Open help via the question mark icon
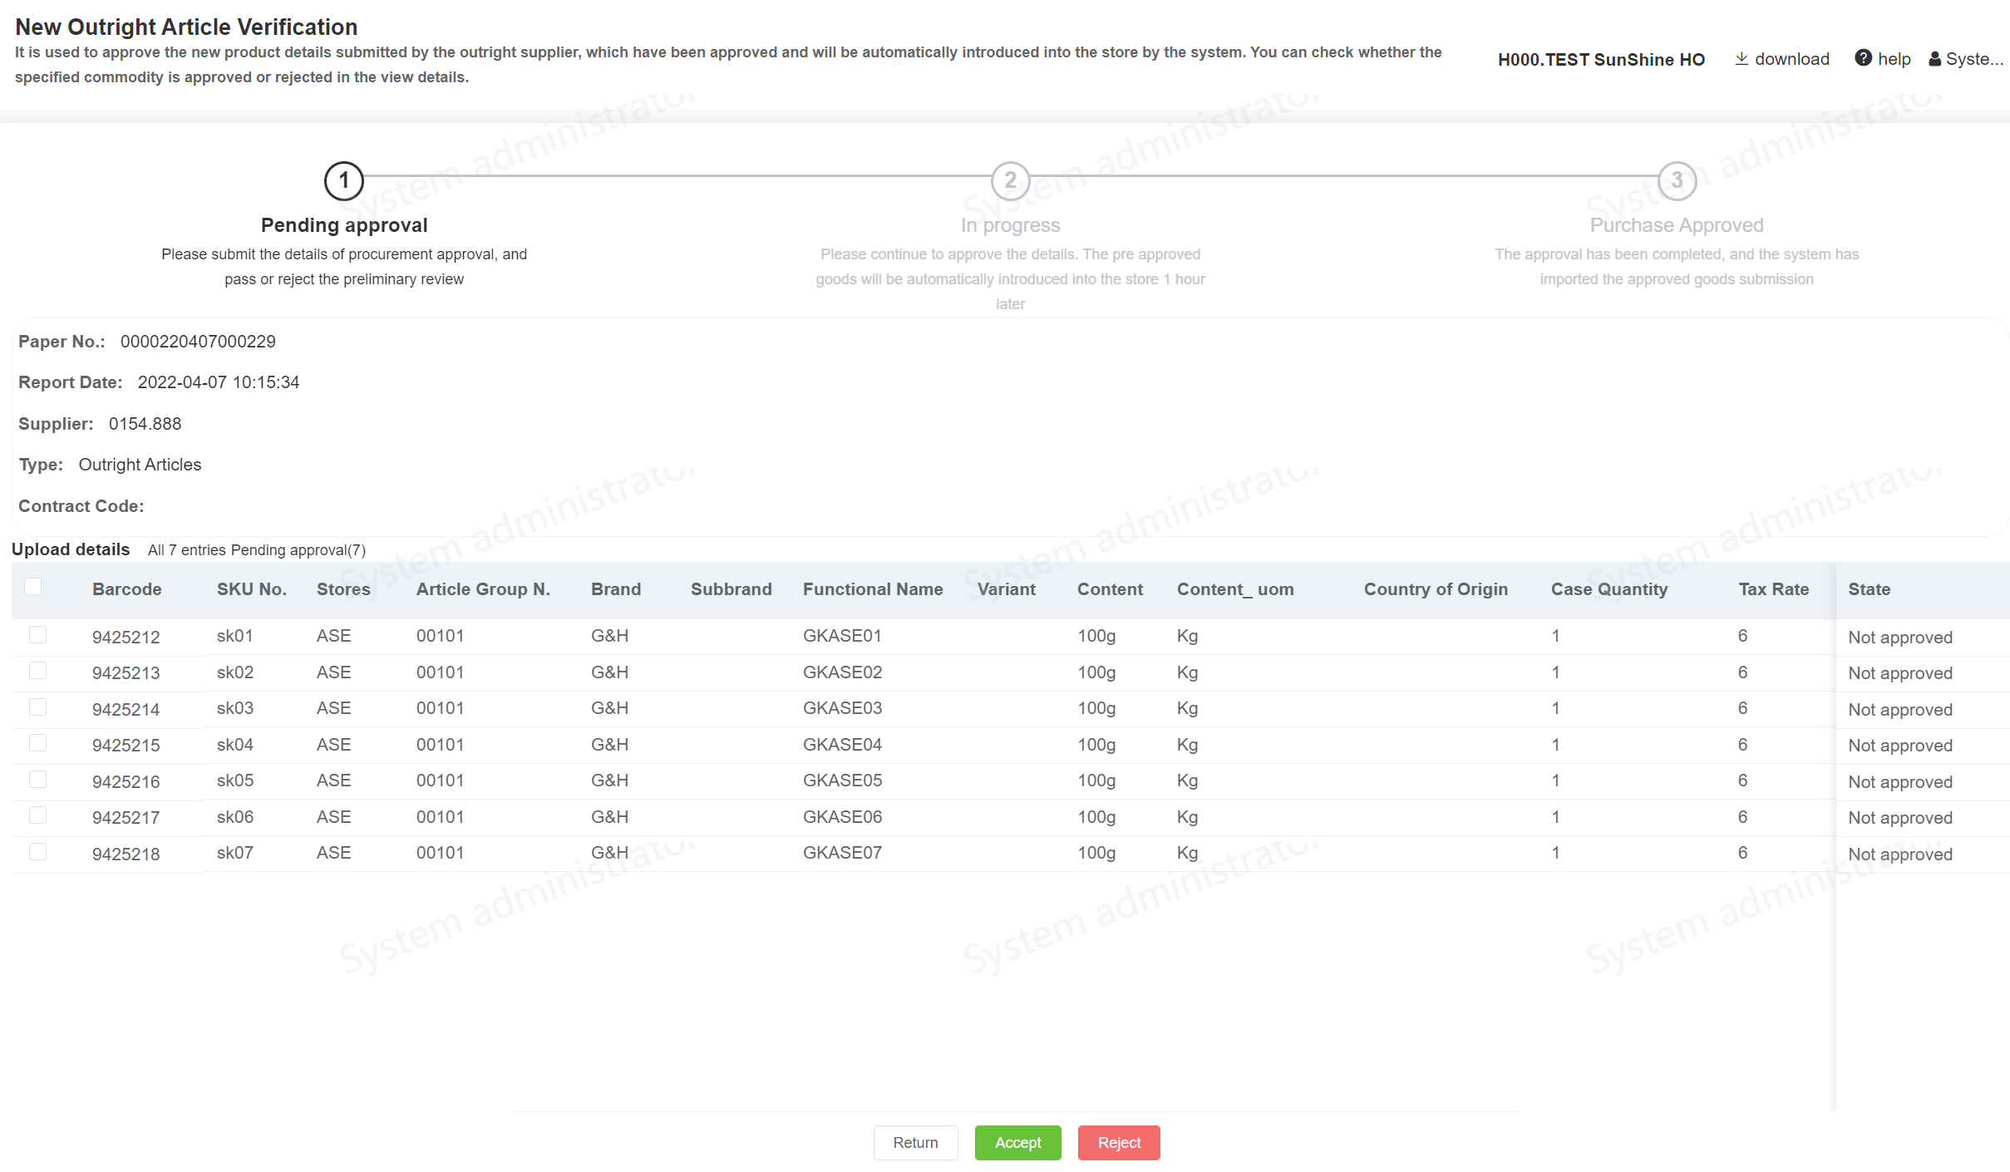This screenshot has height=1172, width=2010. (x=1863, y=58)
